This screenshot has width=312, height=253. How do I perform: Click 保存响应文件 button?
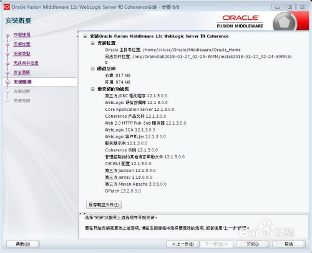[104, 205]
